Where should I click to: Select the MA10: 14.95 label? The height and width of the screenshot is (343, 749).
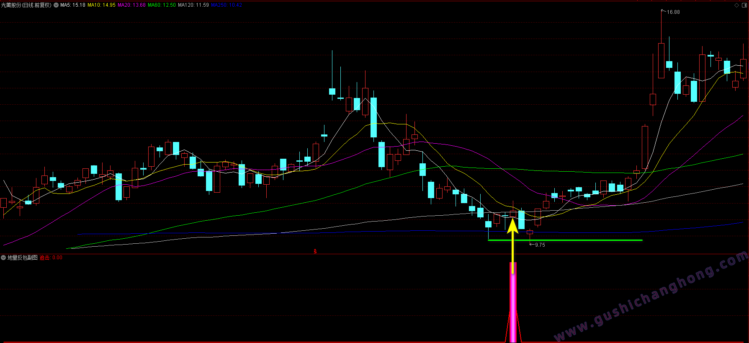coord(101,5)
